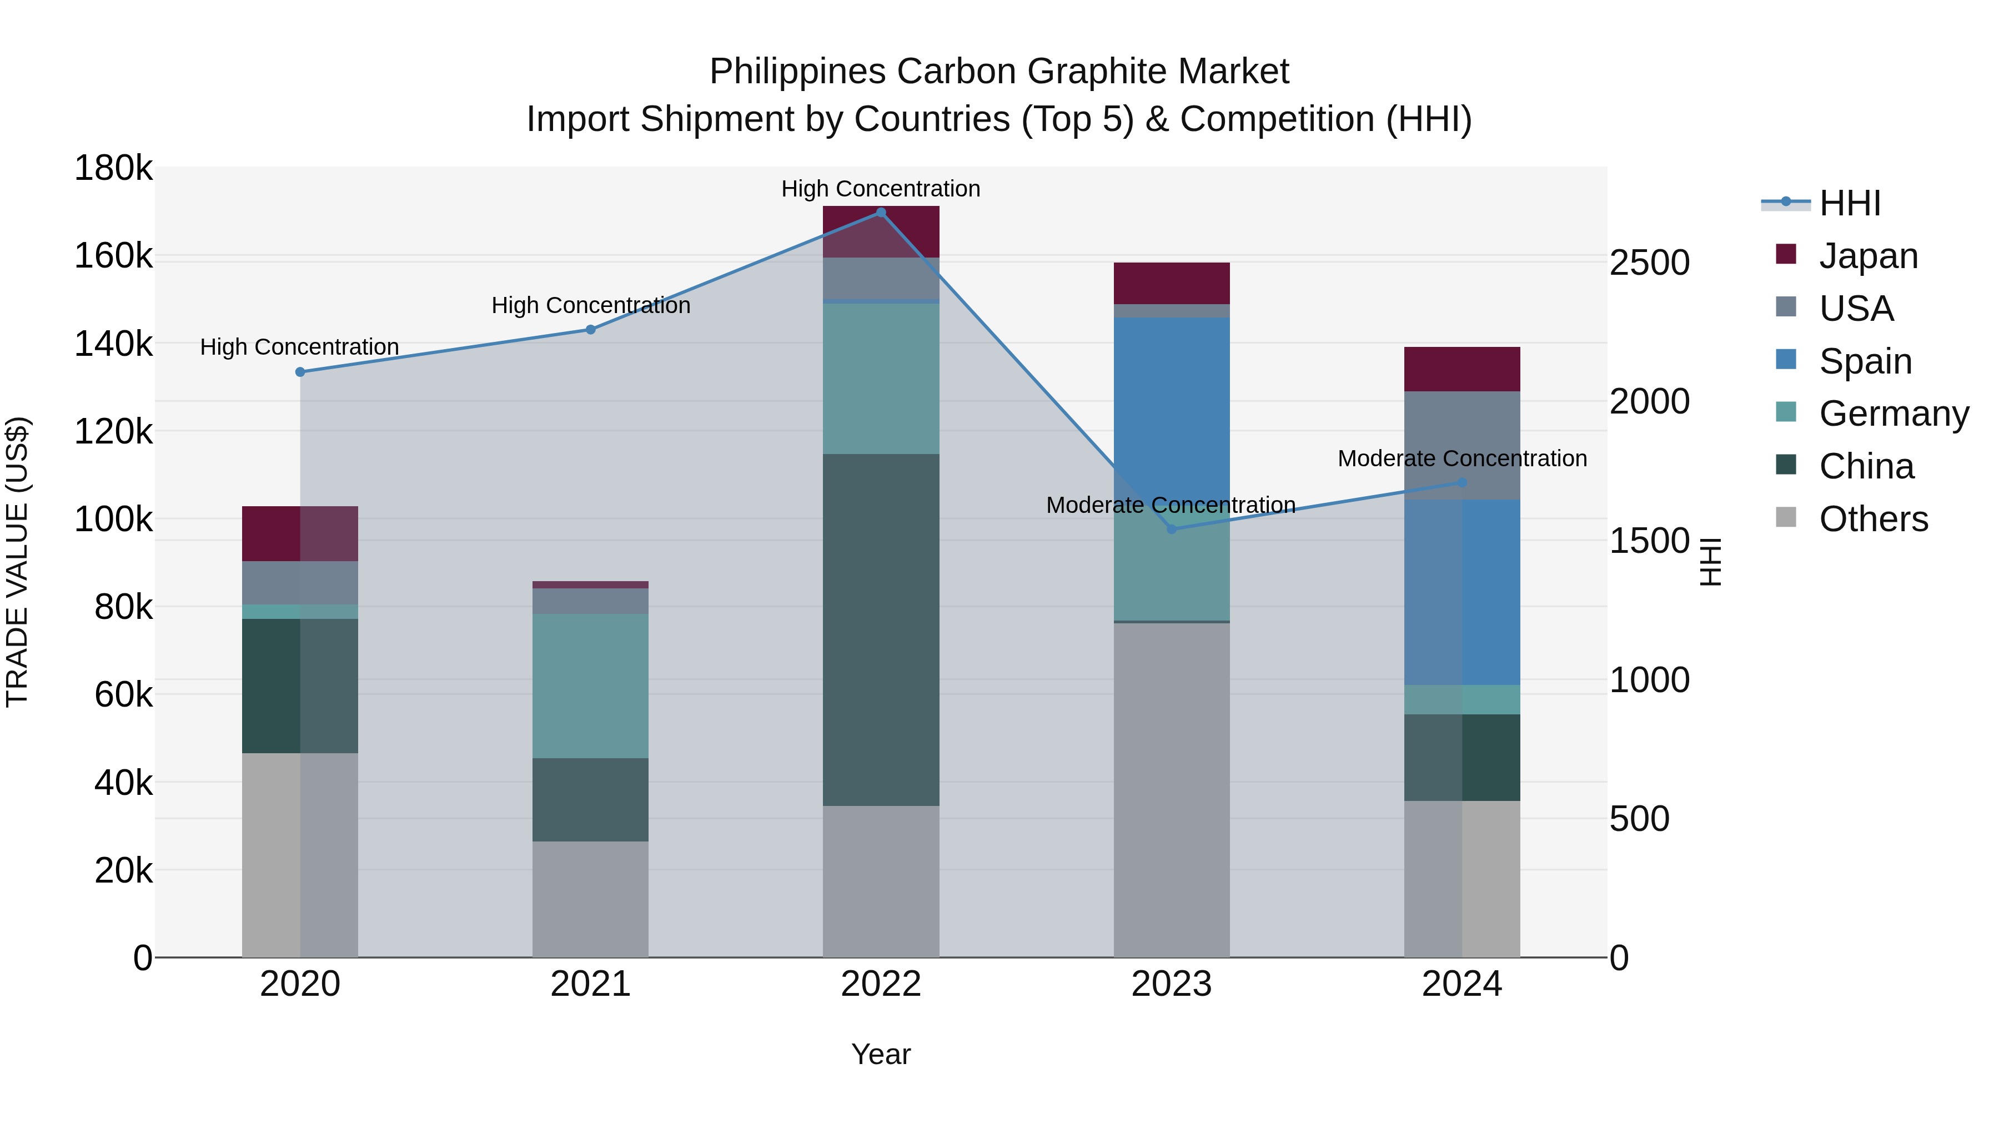Click the Others segment in 2023 bar
The width and height of the screenshot is (1999, 1124).
point(1172,790)
